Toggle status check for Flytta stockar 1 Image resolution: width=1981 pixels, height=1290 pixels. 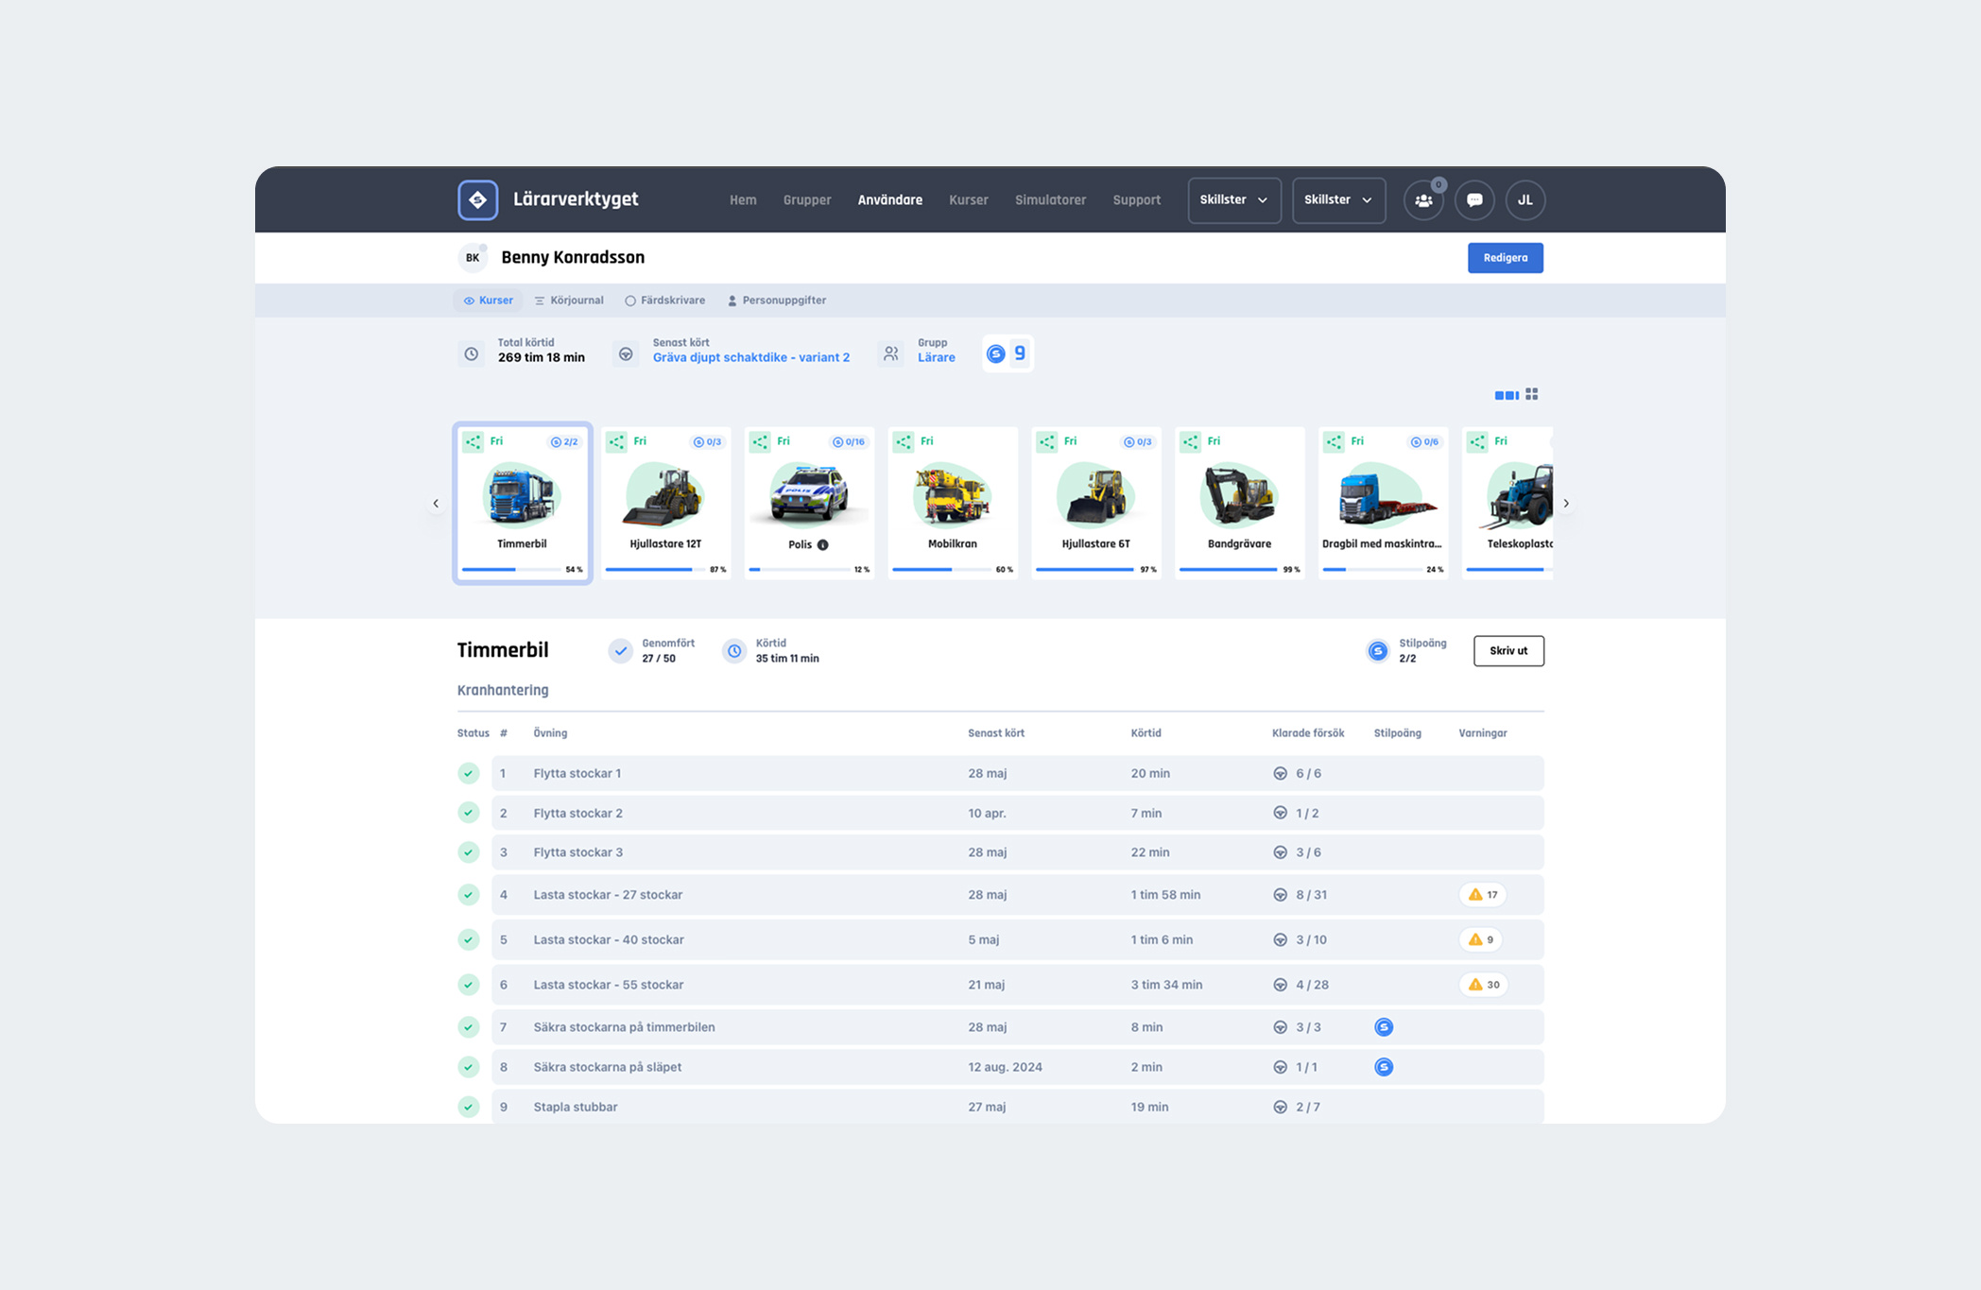coord(469,773)
